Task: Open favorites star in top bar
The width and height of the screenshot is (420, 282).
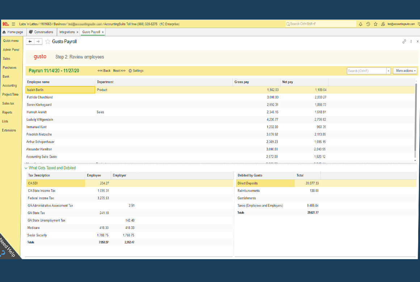Action: 375,24
